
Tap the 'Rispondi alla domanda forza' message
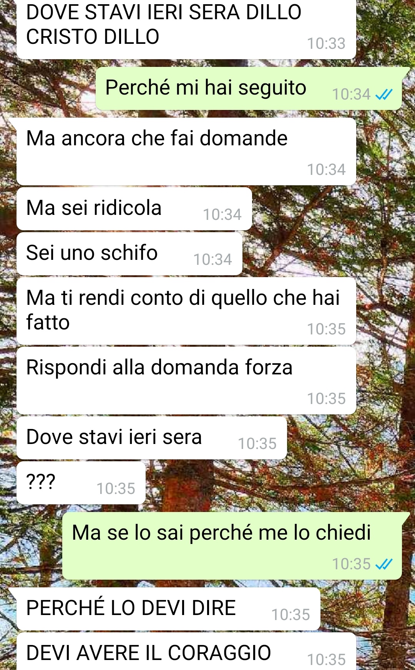pyautogui.click(x=186, y=381)
